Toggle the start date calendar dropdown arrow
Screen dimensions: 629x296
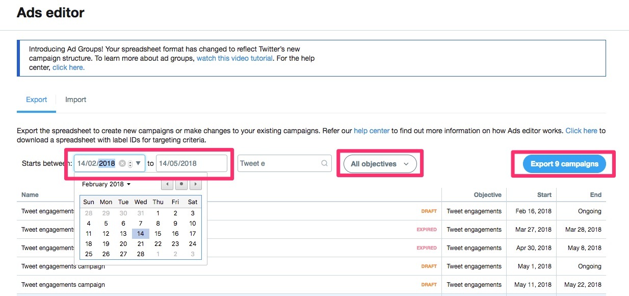point(138,163)
